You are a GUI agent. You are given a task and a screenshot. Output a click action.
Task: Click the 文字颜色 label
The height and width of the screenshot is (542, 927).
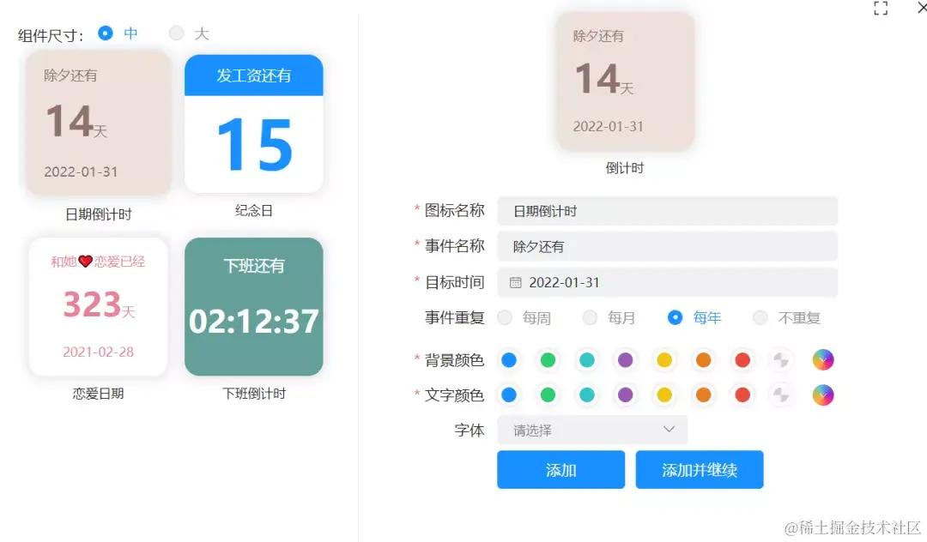454,394
